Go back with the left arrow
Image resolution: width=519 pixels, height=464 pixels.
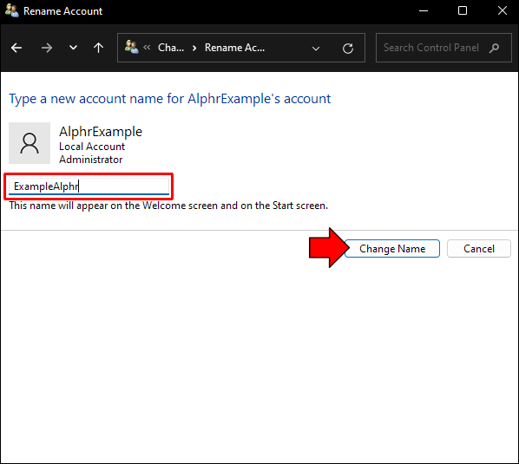point(16,48)
